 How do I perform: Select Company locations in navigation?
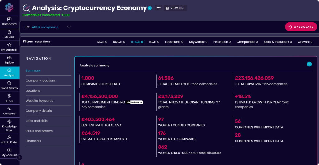tap(41, 81)
